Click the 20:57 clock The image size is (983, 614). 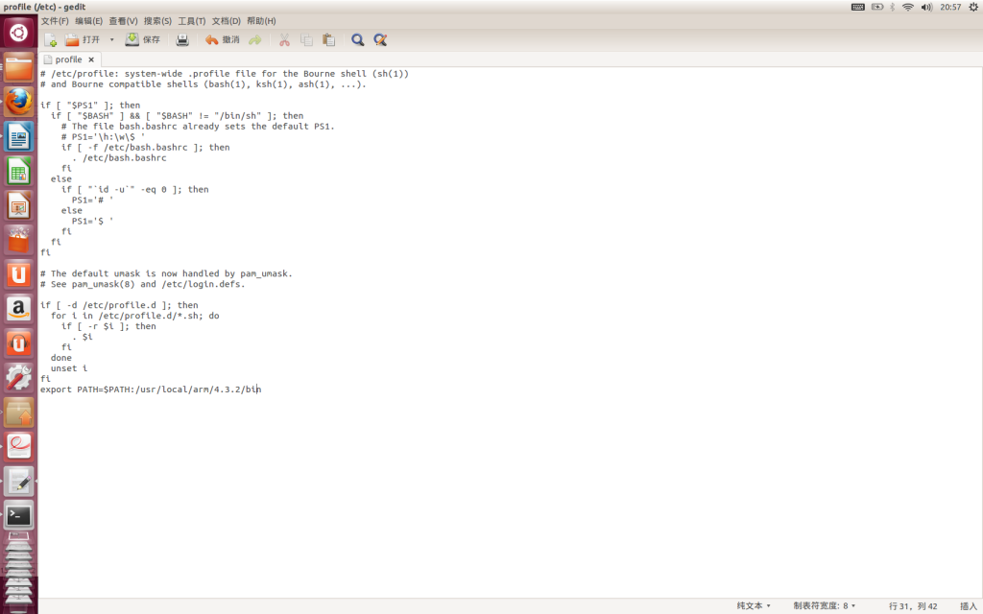(x=950, y=7)
